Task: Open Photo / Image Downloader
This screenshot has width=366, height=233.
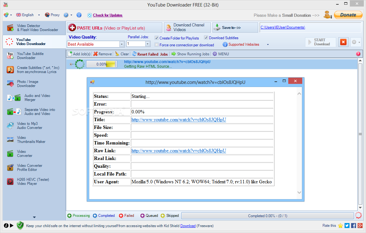Action: (x=34, y=84)
